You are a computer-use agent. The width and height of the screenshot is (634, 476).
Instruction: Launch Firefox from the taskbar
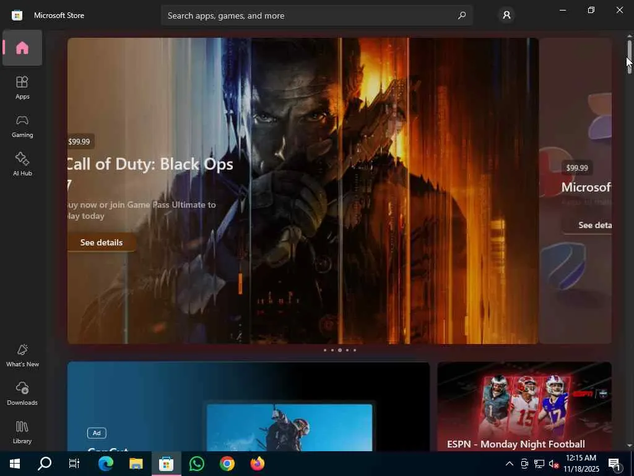point(257,464)
